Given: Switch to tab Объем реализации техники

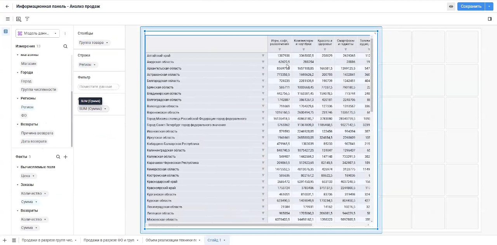Looking at the screenshot, I should click(171, 240).
